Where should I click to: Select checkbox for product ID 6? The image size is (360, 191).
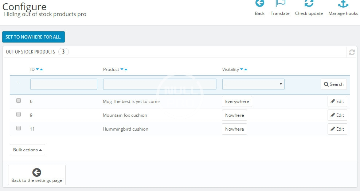[19, 101]
